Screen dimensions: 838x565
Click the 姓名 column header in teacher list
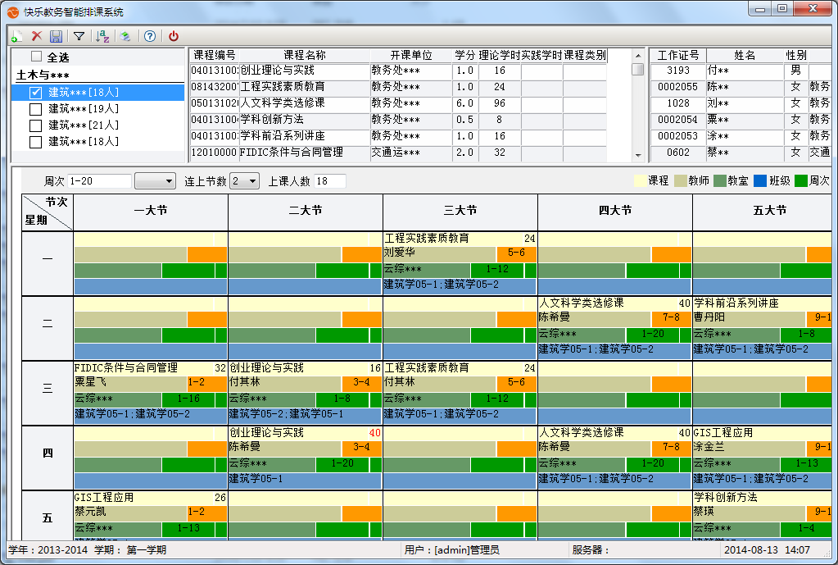[x=744, y=56]
